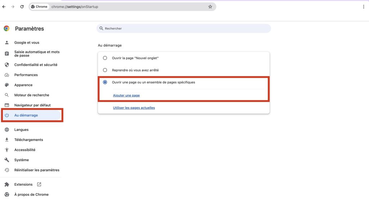Viewport: 369px width, 221px height.
Task: Click the Rechercher settings search field
Action: coord(184,28)
